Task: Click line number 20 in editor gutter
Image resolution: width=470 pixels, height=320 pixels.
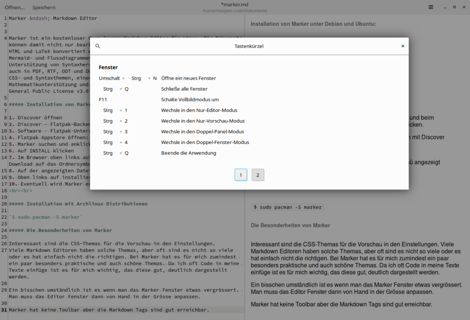Action: point(4,204)
